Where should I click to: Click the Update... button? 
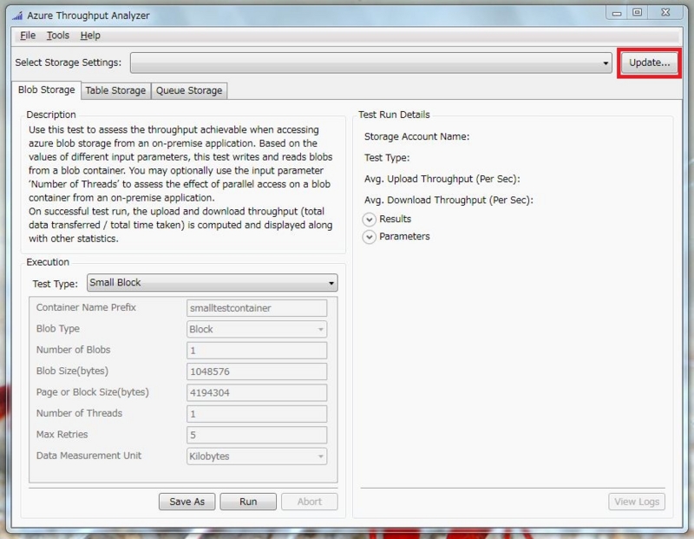point(649,62)
